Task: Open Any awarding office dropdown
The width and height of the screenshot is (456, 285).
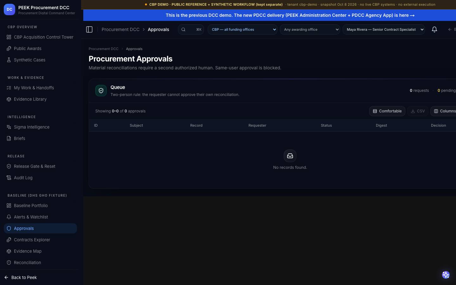Action: pos(310,29)
